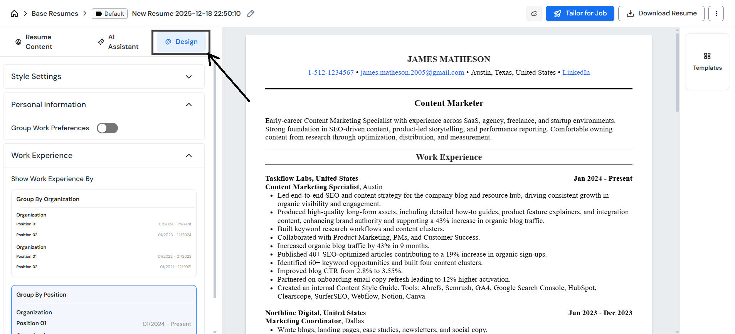Click 'Show Work Experience By' label
Screen dimensions: 735x334
[x=52, y=179]
